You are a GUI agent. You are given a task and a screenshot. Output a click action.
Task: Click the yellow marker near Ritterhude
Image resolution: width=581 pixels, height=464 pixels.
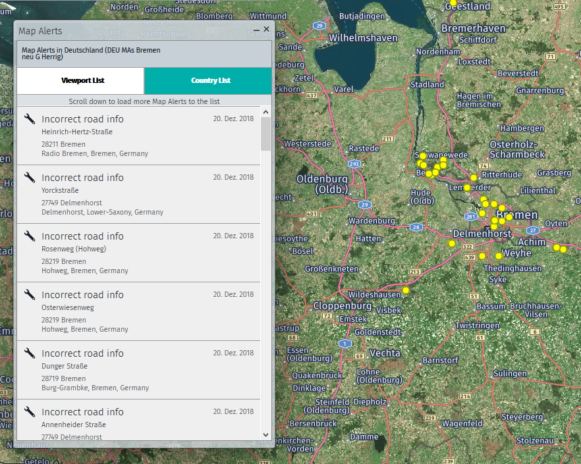tap(474, 178)
